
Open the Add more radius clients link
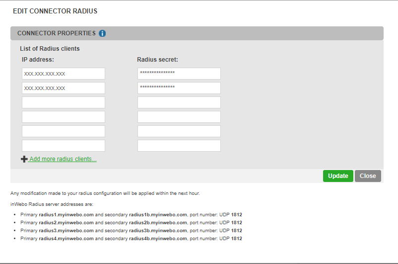63,159
